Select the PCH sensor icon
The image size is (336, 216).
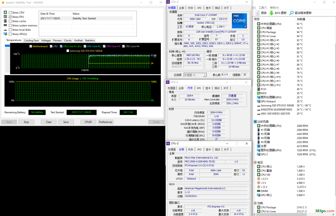coord(259,89)
